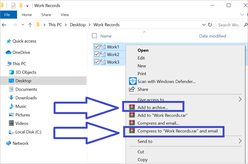
Task: Click the Search Work Records box
Action: pyautogui.click(x=230, y=25)
